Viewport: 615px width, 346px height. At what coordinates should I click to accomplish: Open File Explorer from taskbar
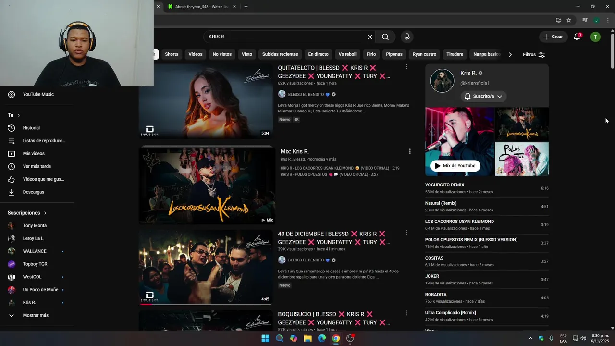point(307,338)
